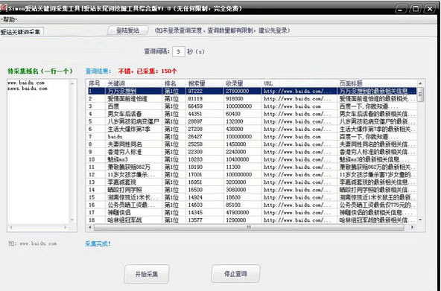Click the results table scroll right arrow
Viewport: 441px width, 291px height.
click(x=413, y=227)
